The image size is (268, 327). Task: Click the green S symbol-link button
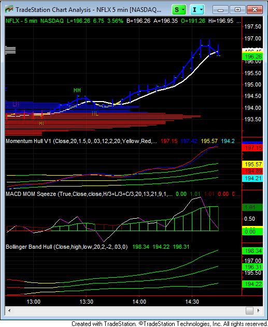point(176,10)
